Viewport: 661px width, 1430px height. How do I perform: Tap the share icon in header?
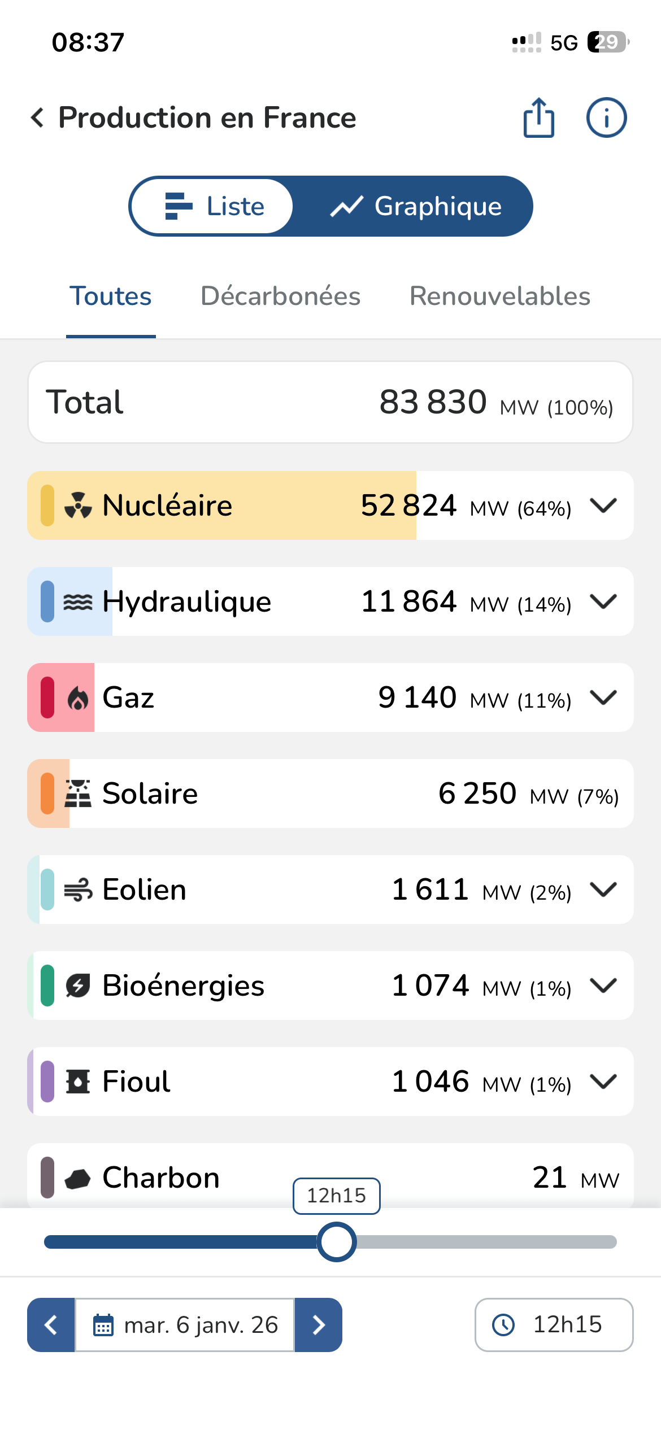tap(539, 117)
